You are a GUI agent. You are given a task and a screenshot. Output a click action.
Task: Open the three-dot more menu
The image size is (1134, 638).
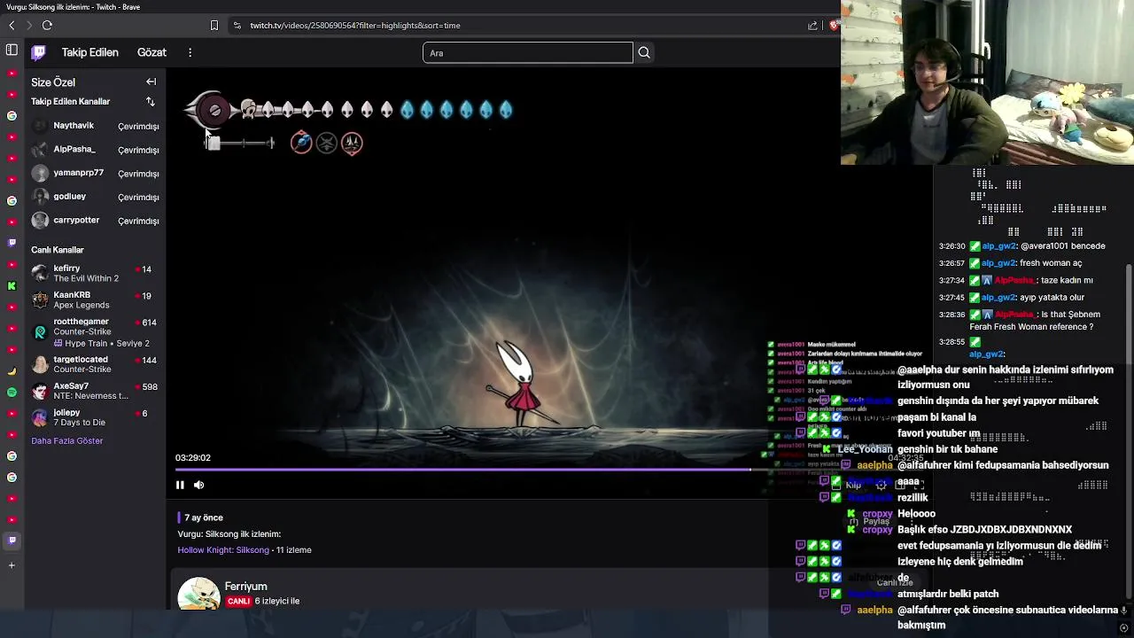tap(190, 52)
